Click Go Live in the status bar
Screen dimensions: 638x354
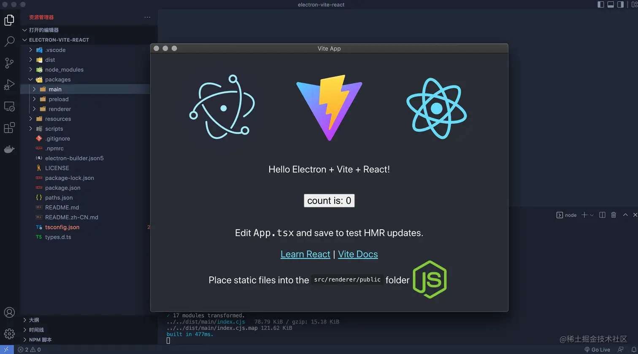coord(597,349)
